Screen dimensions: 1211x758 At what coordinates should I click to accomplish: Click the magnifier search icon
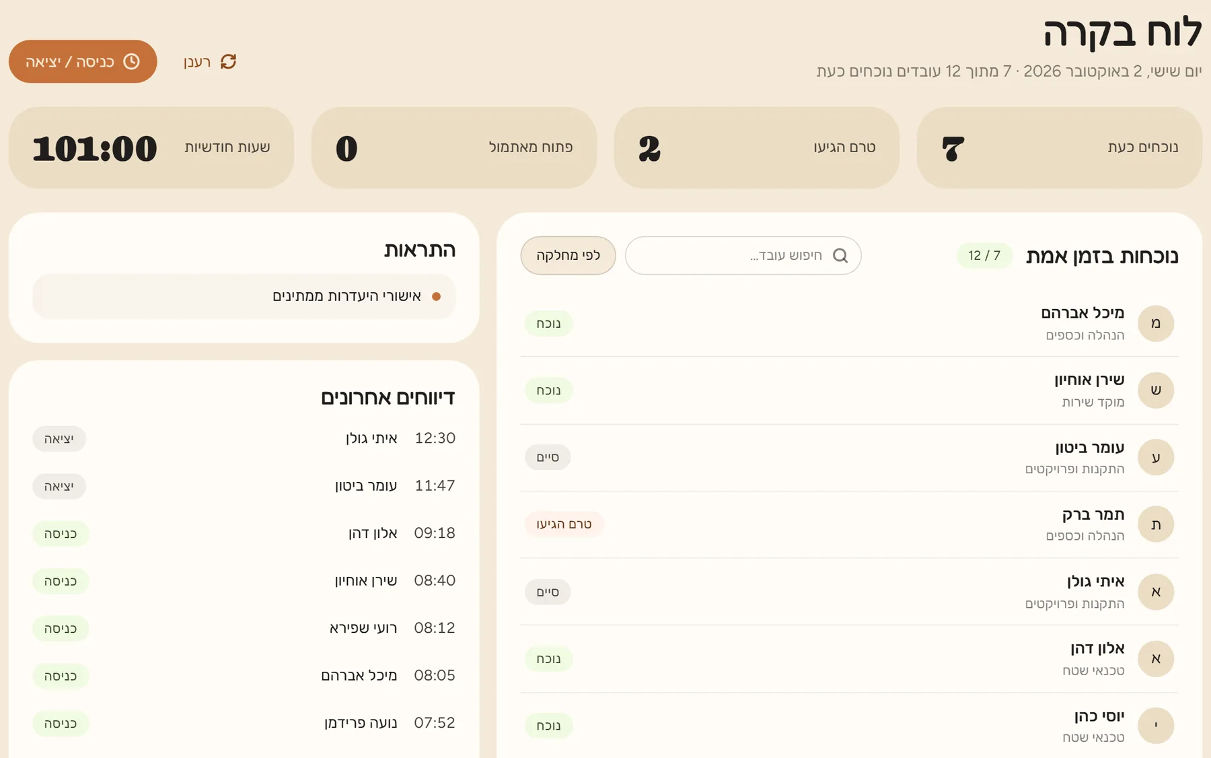tap(840, 256)
